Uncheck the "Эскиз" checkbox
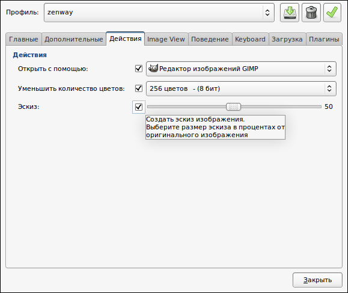Viewport: 348px width, 293px height. click(x=139, y=107)
